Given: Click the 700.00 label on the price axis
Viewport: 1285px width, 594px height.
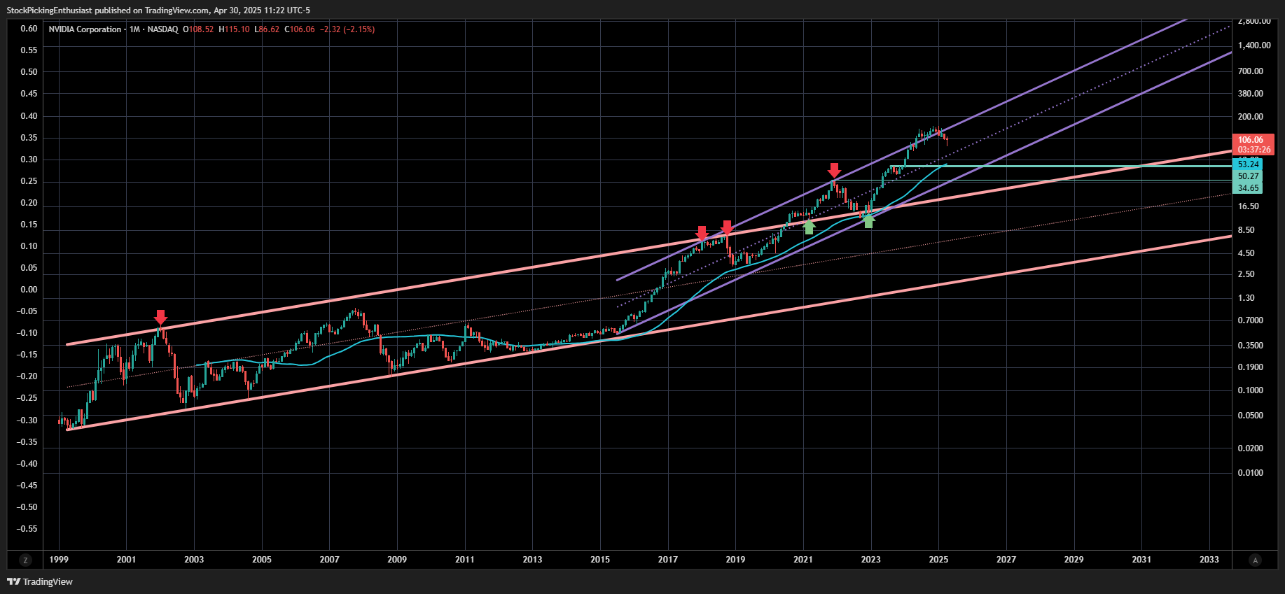Looking at the screenshot, I should [x=1251, y=71].
